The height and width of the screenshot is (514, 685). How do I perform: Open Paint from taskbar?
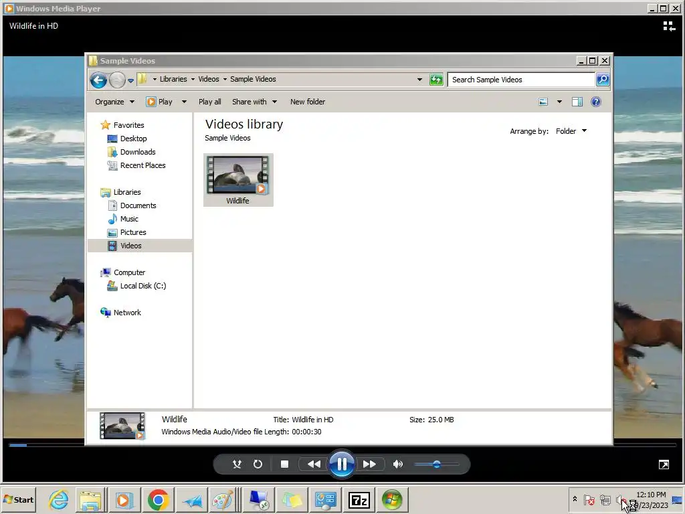coord(222,499)
